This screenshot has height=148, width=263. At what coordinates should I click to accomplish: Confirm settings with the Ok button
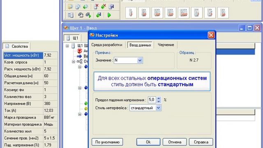point(148,142)
